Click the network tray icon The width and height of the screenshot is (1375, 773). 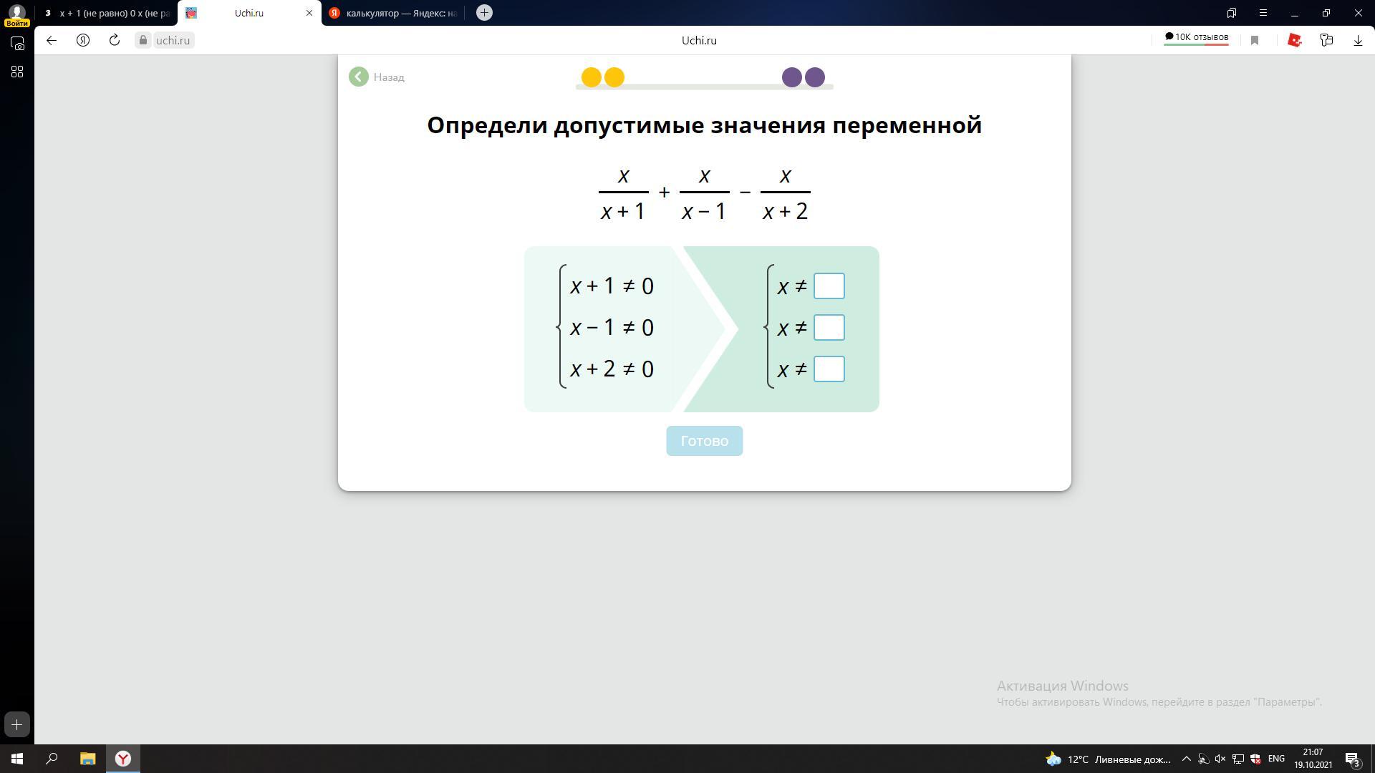(x=1237, y=759)
